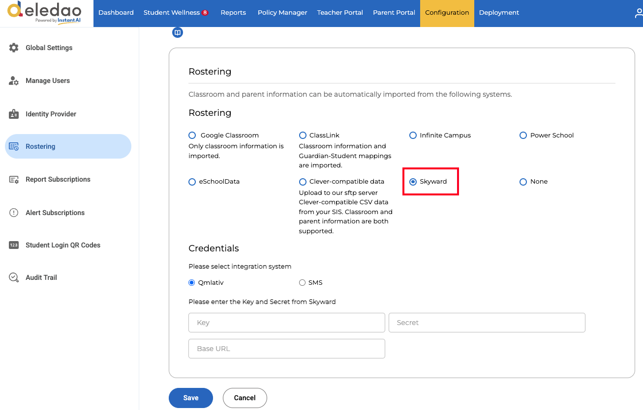Click the Manage Users person icon
This screenshot has width=643, height=410.
pos(14,81)
